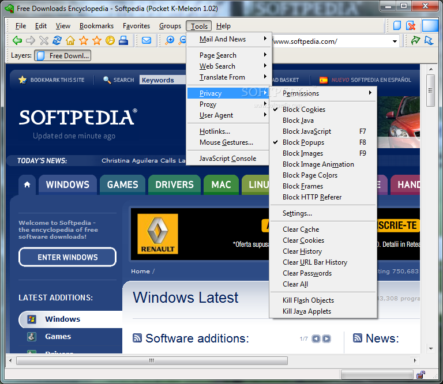Viewport: 443px width, 384px height.
Task: Click the Keywords search field
Action: 163,80
